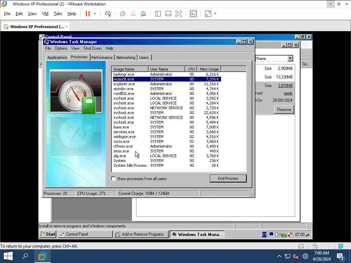Revert to snapshot using the faded clock icon
This screenshot has height=263, width=351.
tap(133, 14)
